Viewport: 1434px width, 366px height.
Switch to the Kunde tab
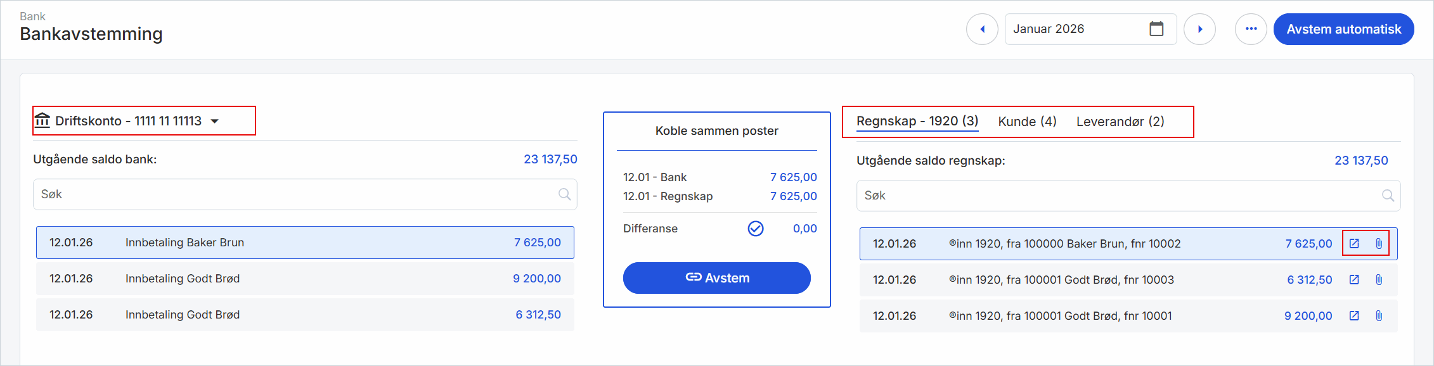(1027, 121)
